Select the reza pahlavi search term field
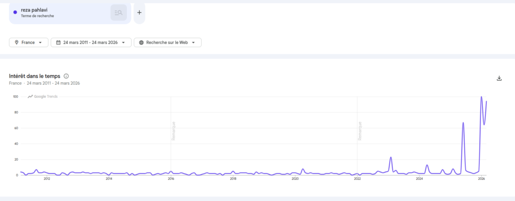515x201 pixels. [x=70, y=13]
